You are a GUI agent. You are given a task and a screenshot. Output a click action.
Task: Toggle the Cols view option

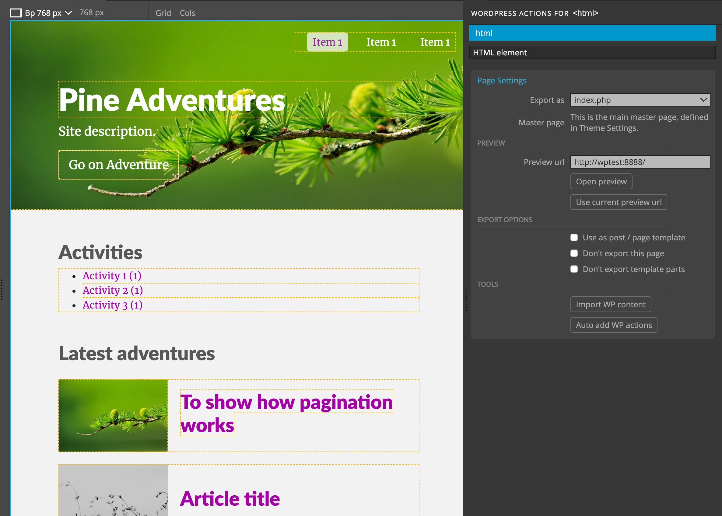coord(187,13)
